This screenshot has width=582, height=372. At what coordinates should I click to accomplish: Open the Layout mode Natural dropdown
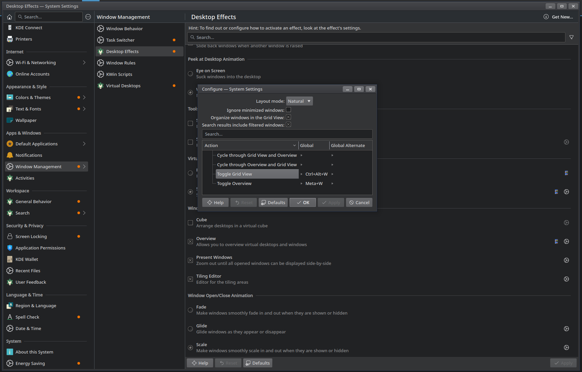point(299,101)
